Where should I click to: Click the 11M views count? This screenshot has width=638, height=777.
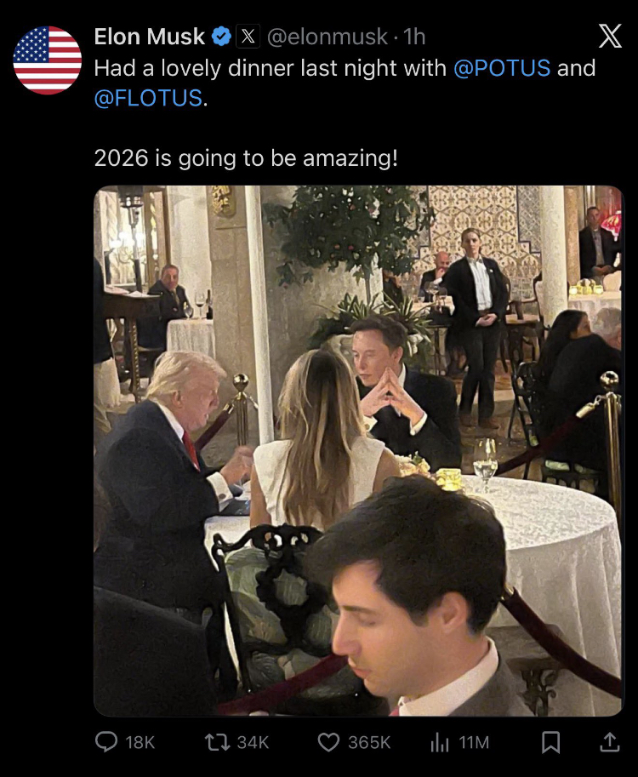[474, 742]
